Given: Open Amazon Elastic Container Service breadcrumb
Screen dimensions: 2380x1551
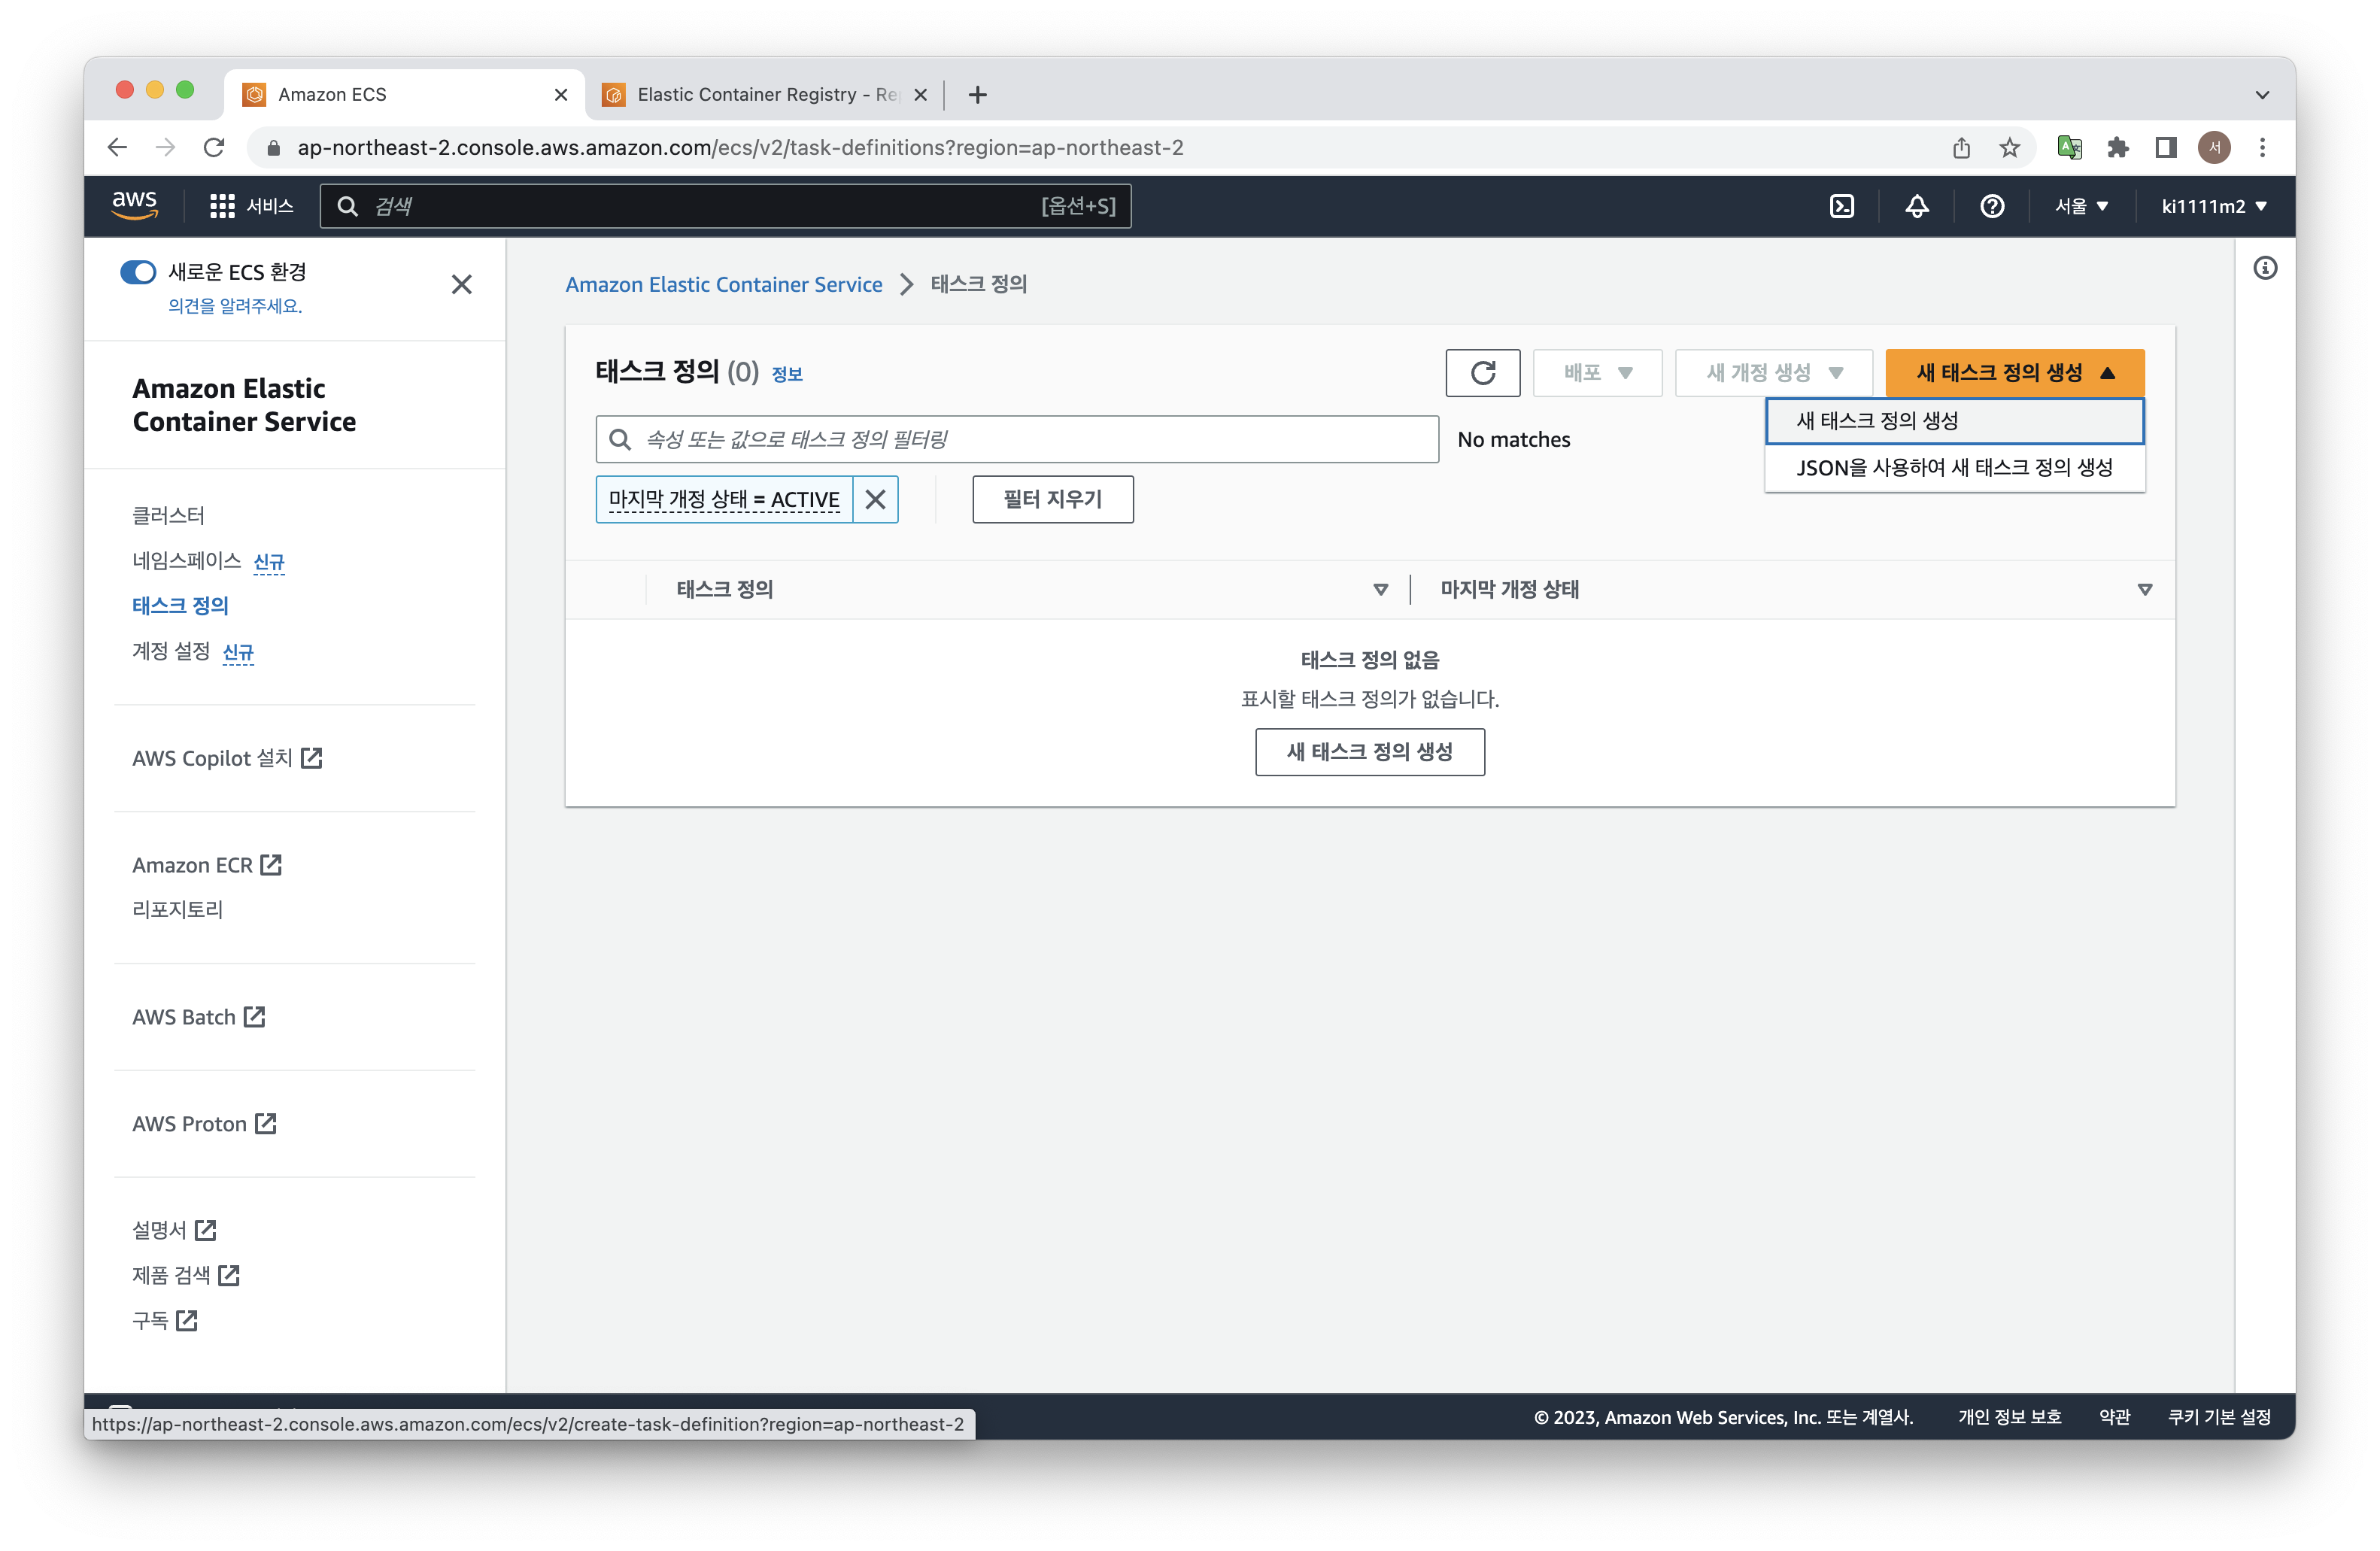Looking at the screenshot, I should [x=723, y=284].
